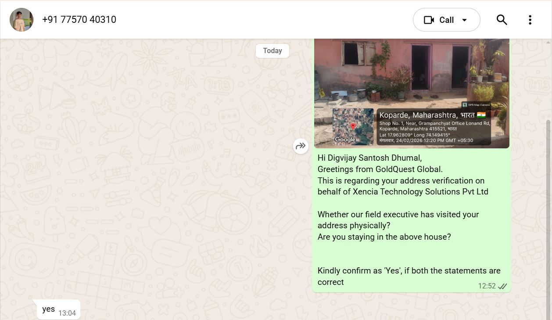Open the contact's profile picture
Viewport: 552px width, 320px height.
point(22,20)
